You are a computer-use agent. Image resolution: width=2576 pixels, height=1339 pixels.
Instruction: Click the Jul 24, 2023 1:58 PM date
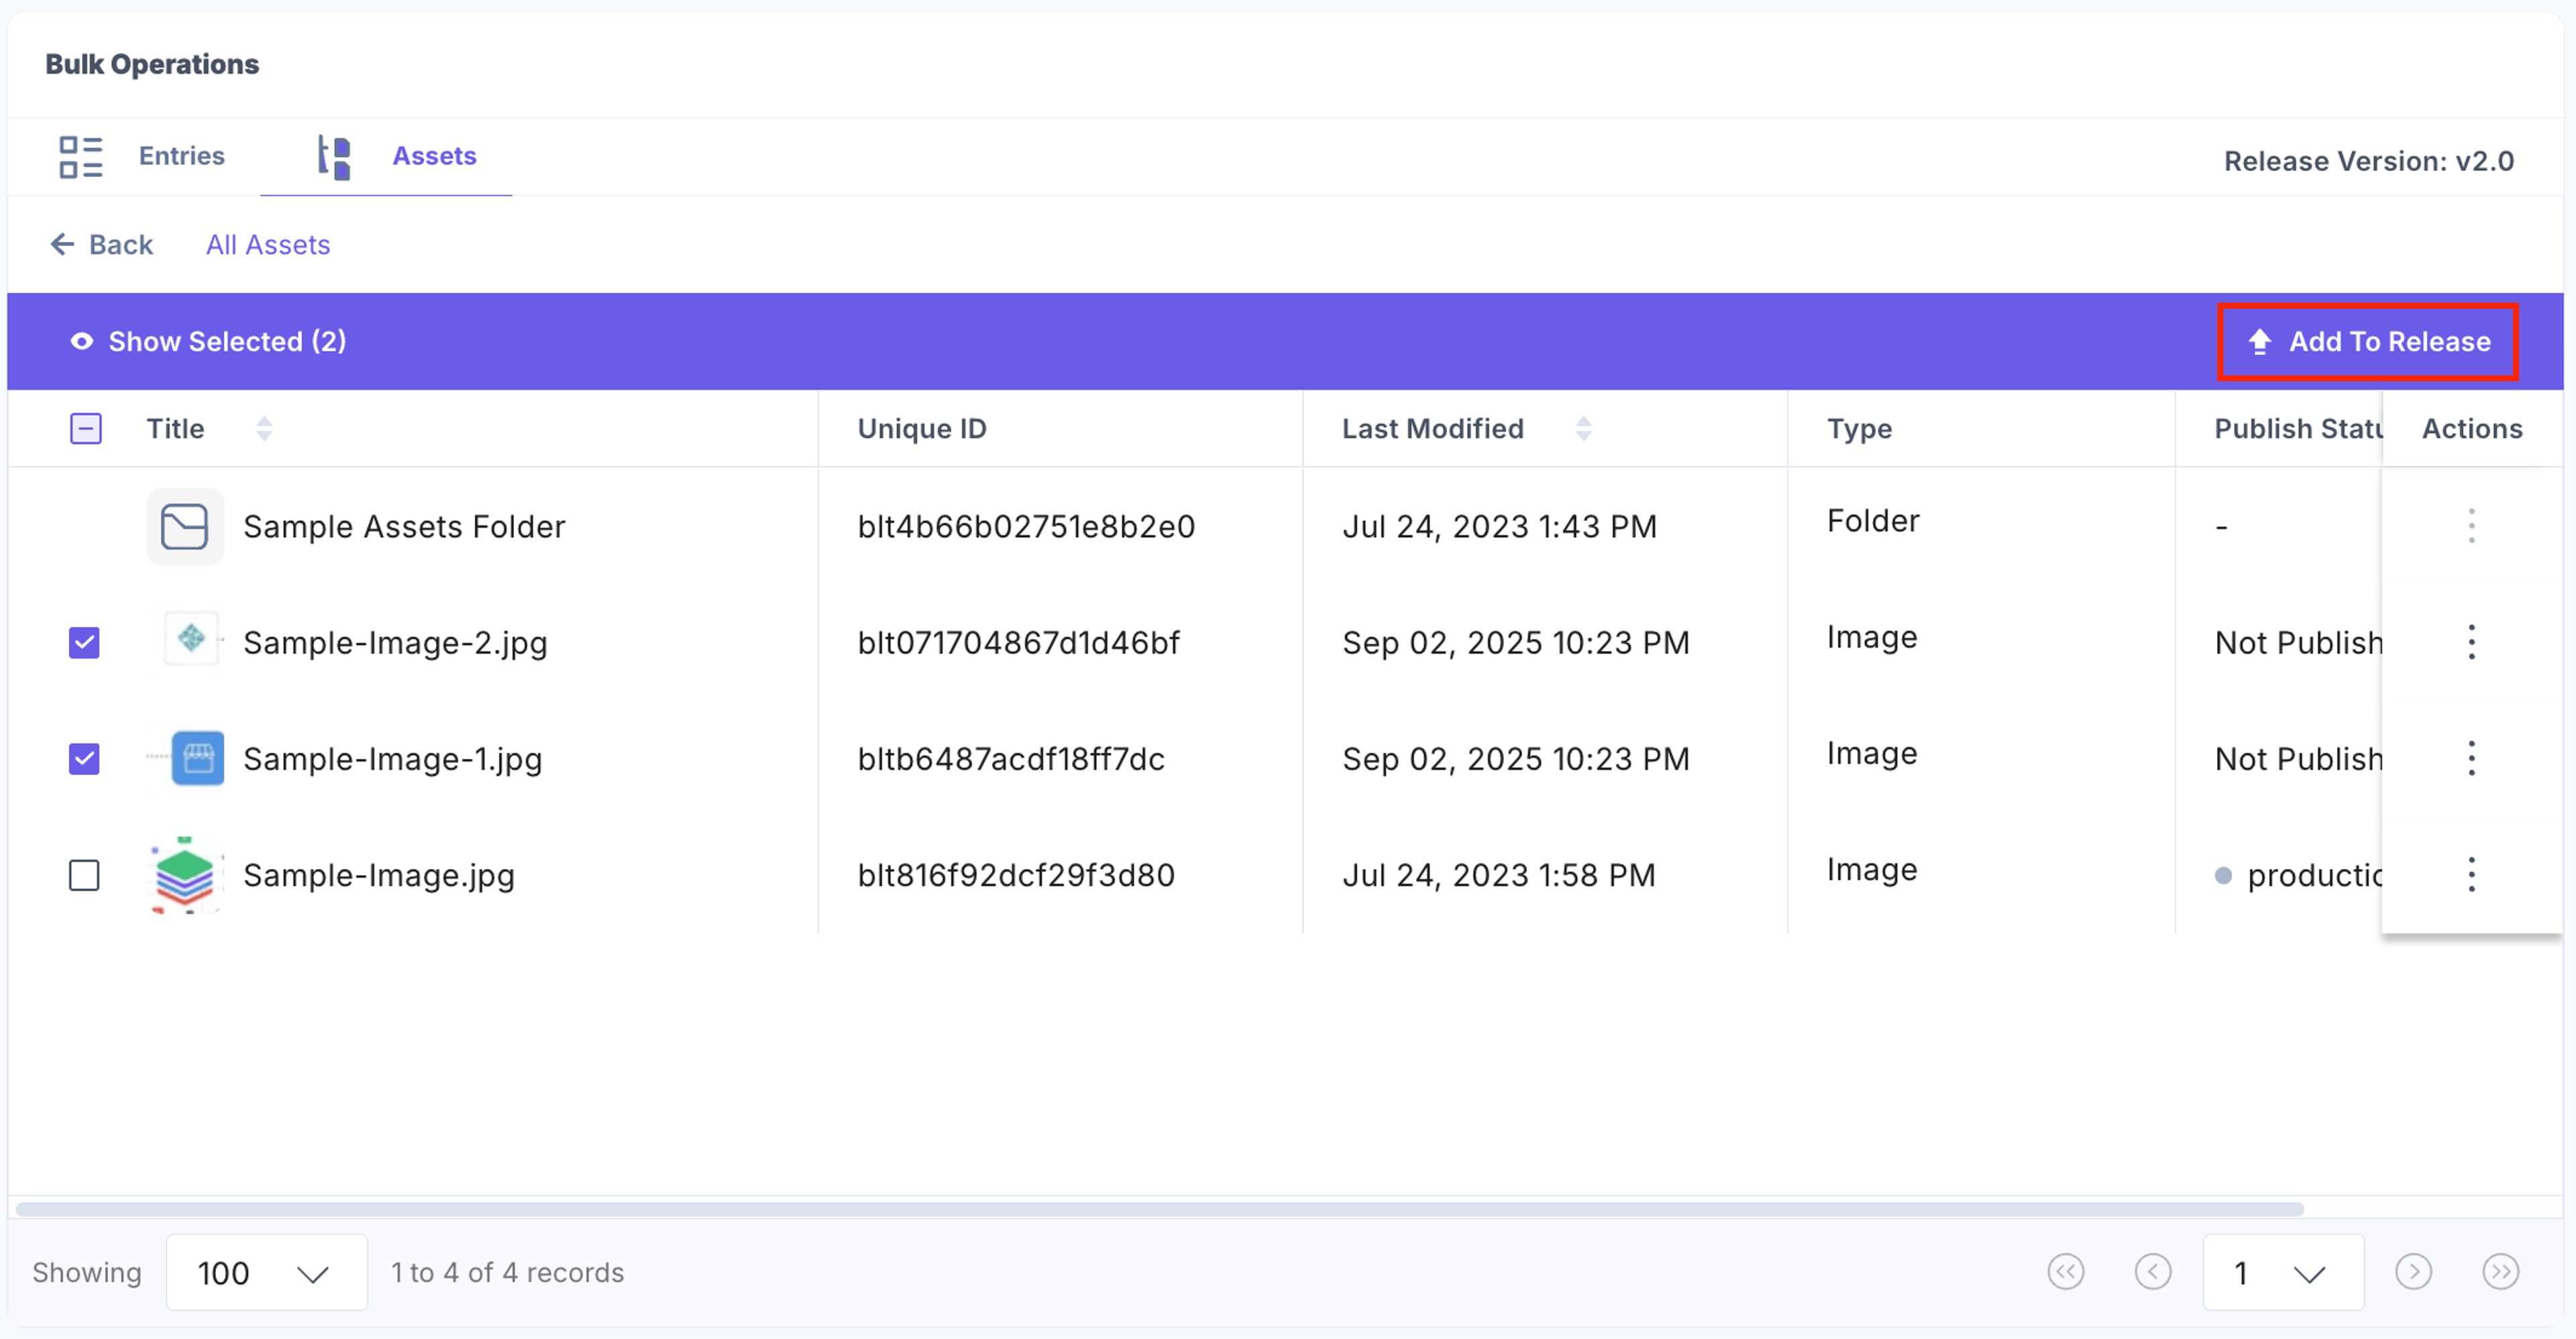tap(1498, 876)
